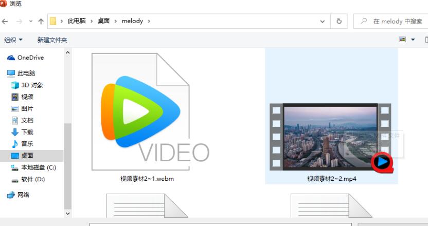Screen dimensions: 428x226
Task: Go back with the left arrow
Action: pyautogui.click(x=5, y=21)
